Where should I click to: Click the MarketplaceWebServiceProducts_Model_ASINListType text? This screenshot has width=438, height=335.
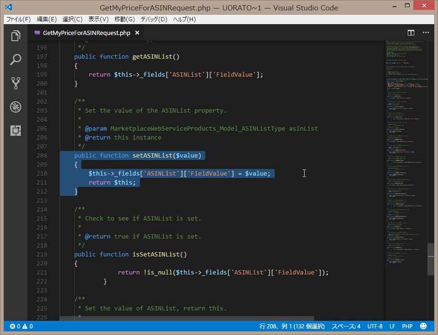click(x=198, y=129)
